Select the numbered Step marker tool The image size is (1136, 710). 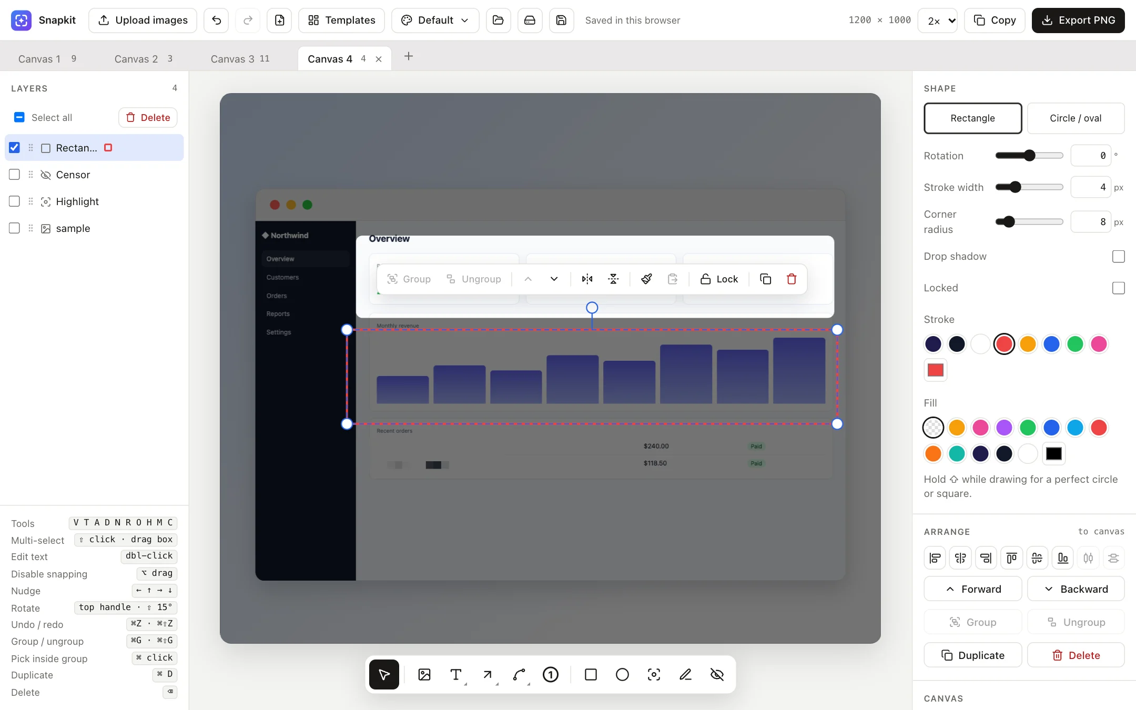[x=551, y=674]
